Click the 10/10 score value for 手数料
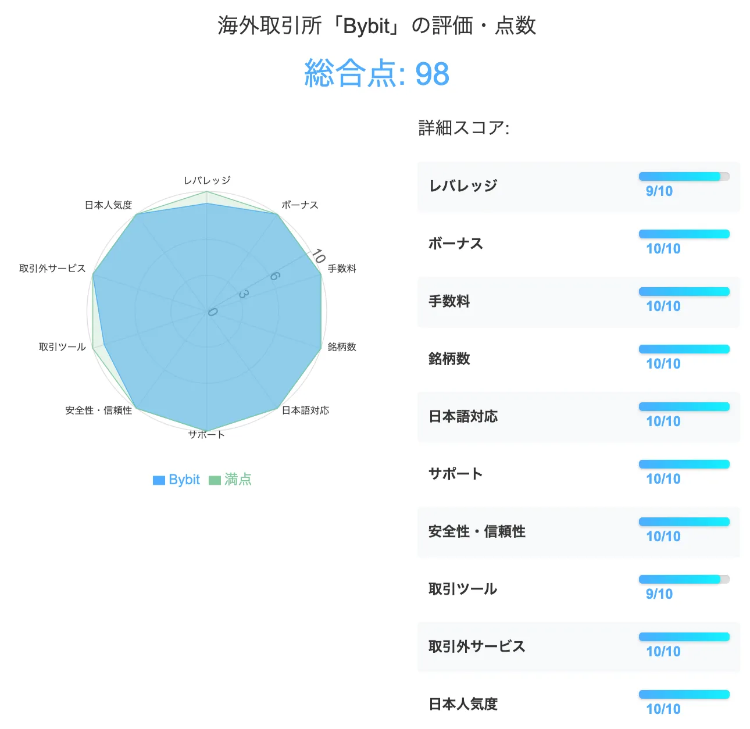This screenshot has width=750, height=729. (x=663, y=306)
